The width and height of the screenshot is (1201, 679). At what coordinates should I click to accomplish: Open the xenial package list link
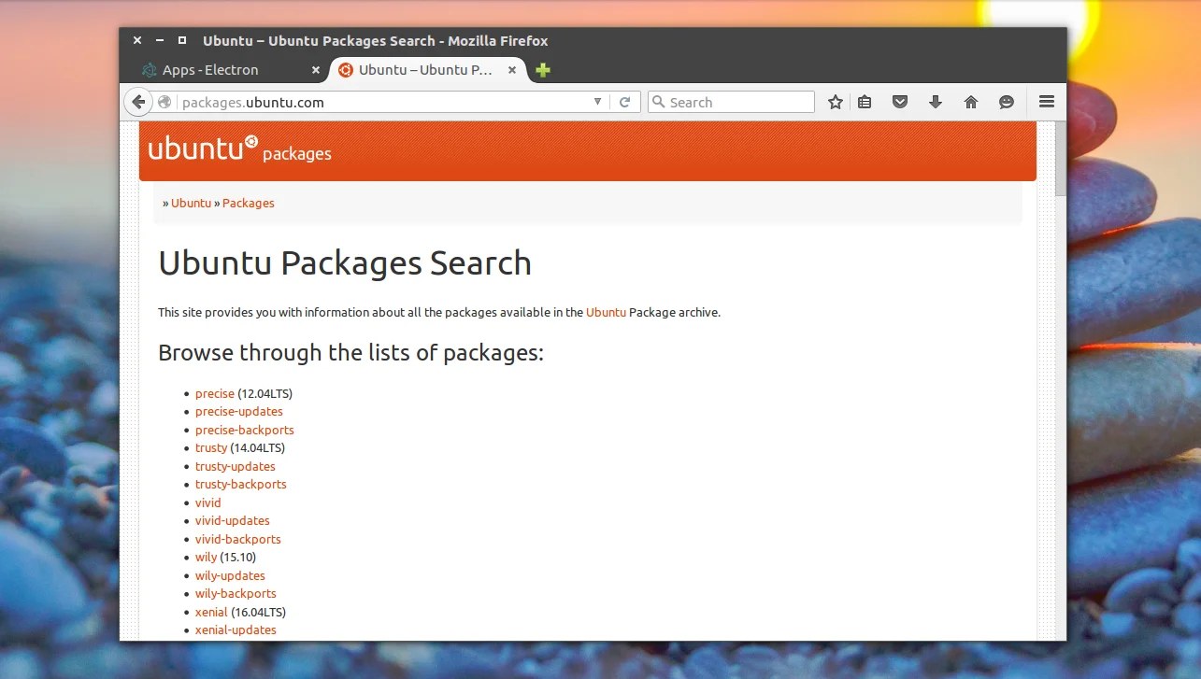tap(211, 612)
